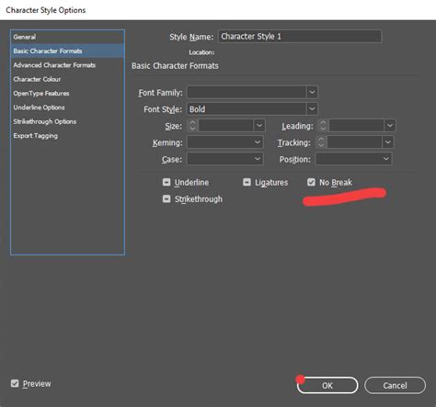Open OpenType Features section

67,93
